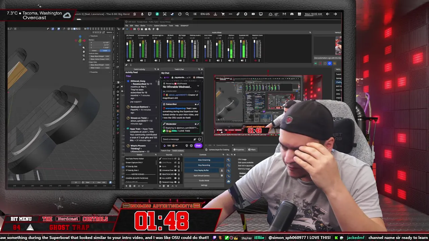The height and width of the screenshot is (241, 429).
Task: Click the chat shield moderation icon
Action: [x=187, y=146]
